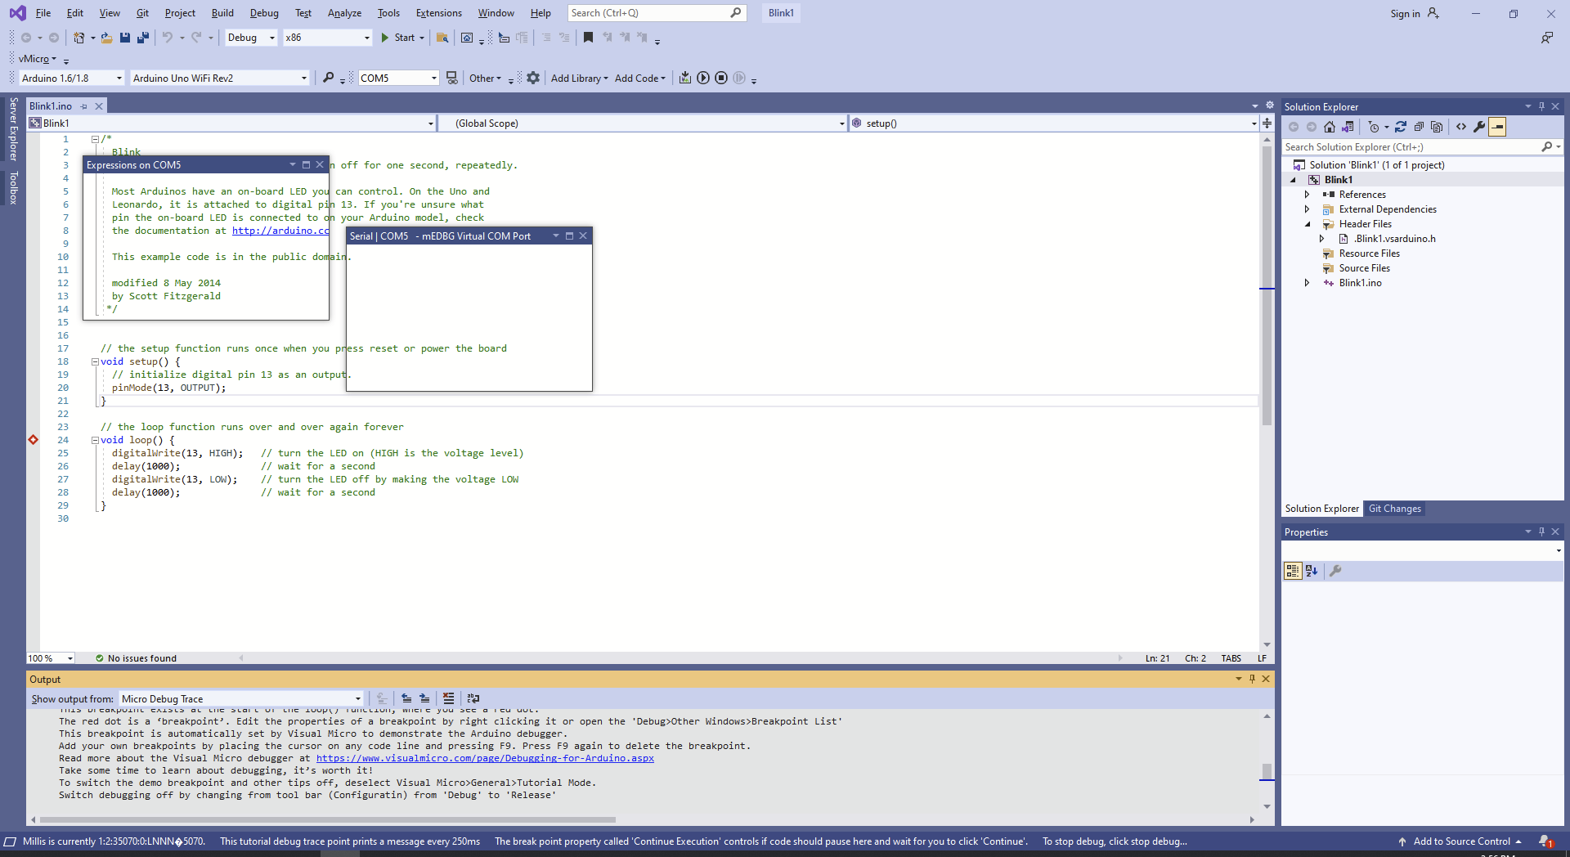Click Clear All icon in Output toolbar
The image size is (1570, 857).
click(448, 698)
